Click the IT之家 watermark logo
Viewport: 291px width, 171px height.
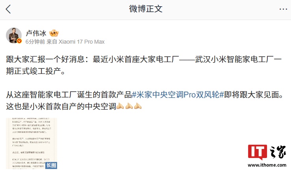pos(267,152)
